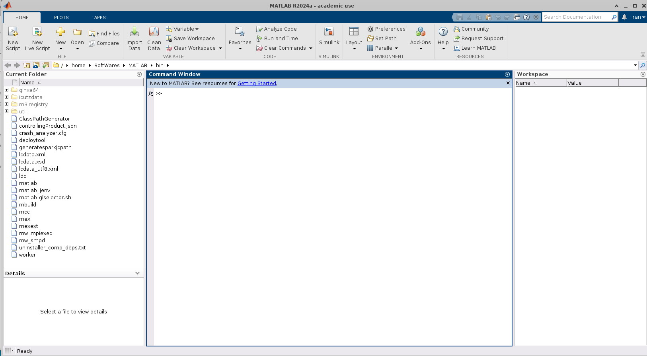Select file matlab-glselector.sh
The width and height of the screenshot is (647, 356).
(x=45, y=198)
